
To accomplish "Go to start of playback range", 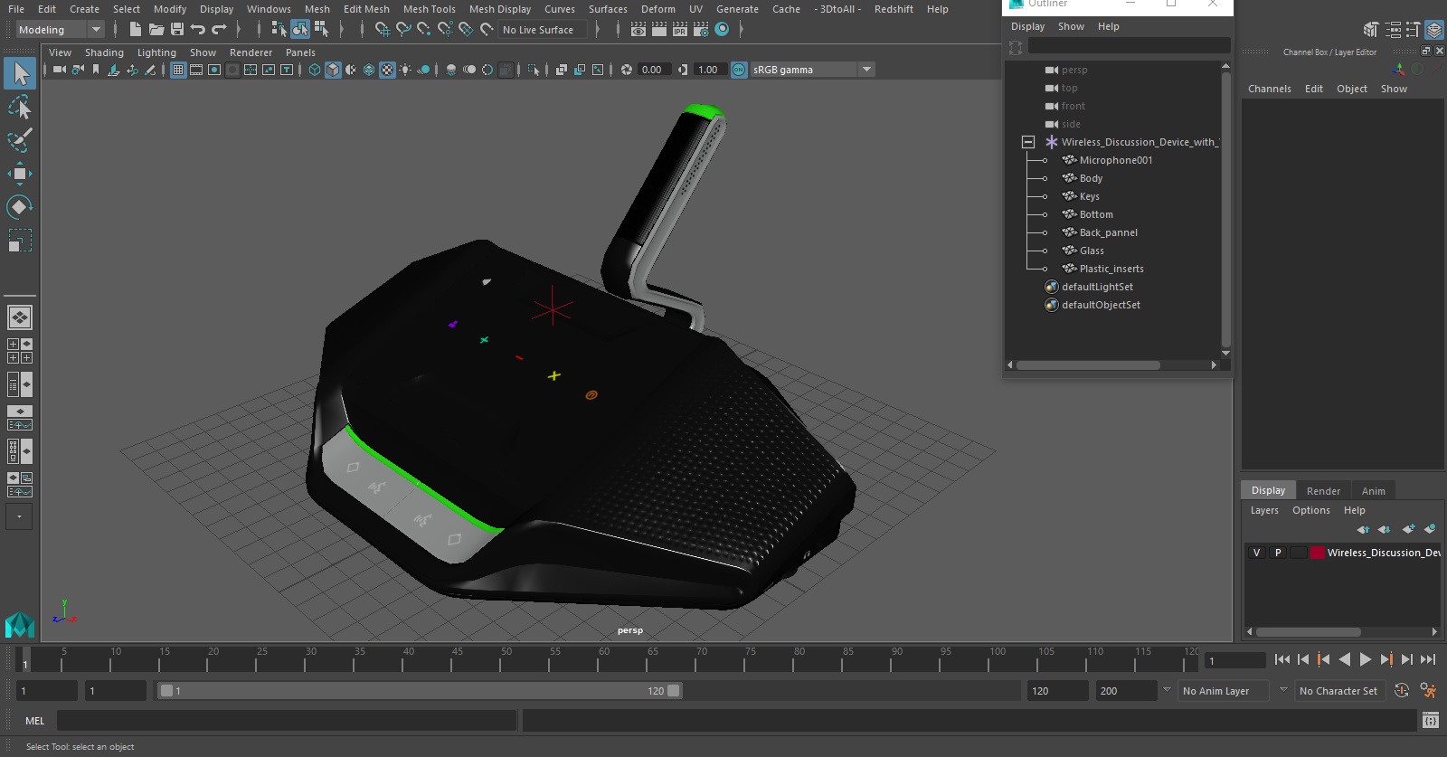I will (1282, 659).
